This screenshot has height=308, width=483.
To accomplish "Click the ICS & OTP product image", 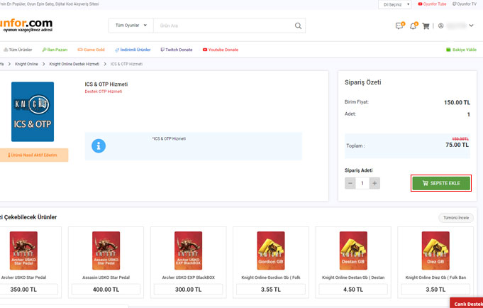I will click(x=33, y=111).
